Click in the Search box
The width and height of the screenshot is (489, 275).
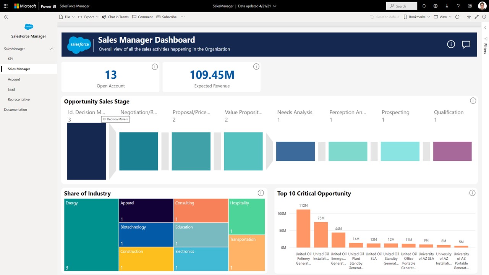(x=402, y=6)
